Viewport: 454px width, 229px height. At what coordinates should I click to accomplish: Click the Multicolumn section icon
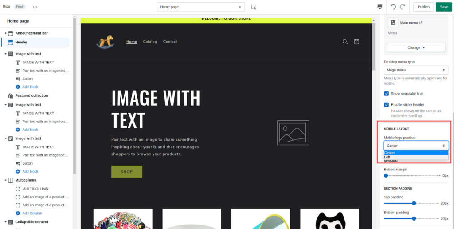(11, 180)
